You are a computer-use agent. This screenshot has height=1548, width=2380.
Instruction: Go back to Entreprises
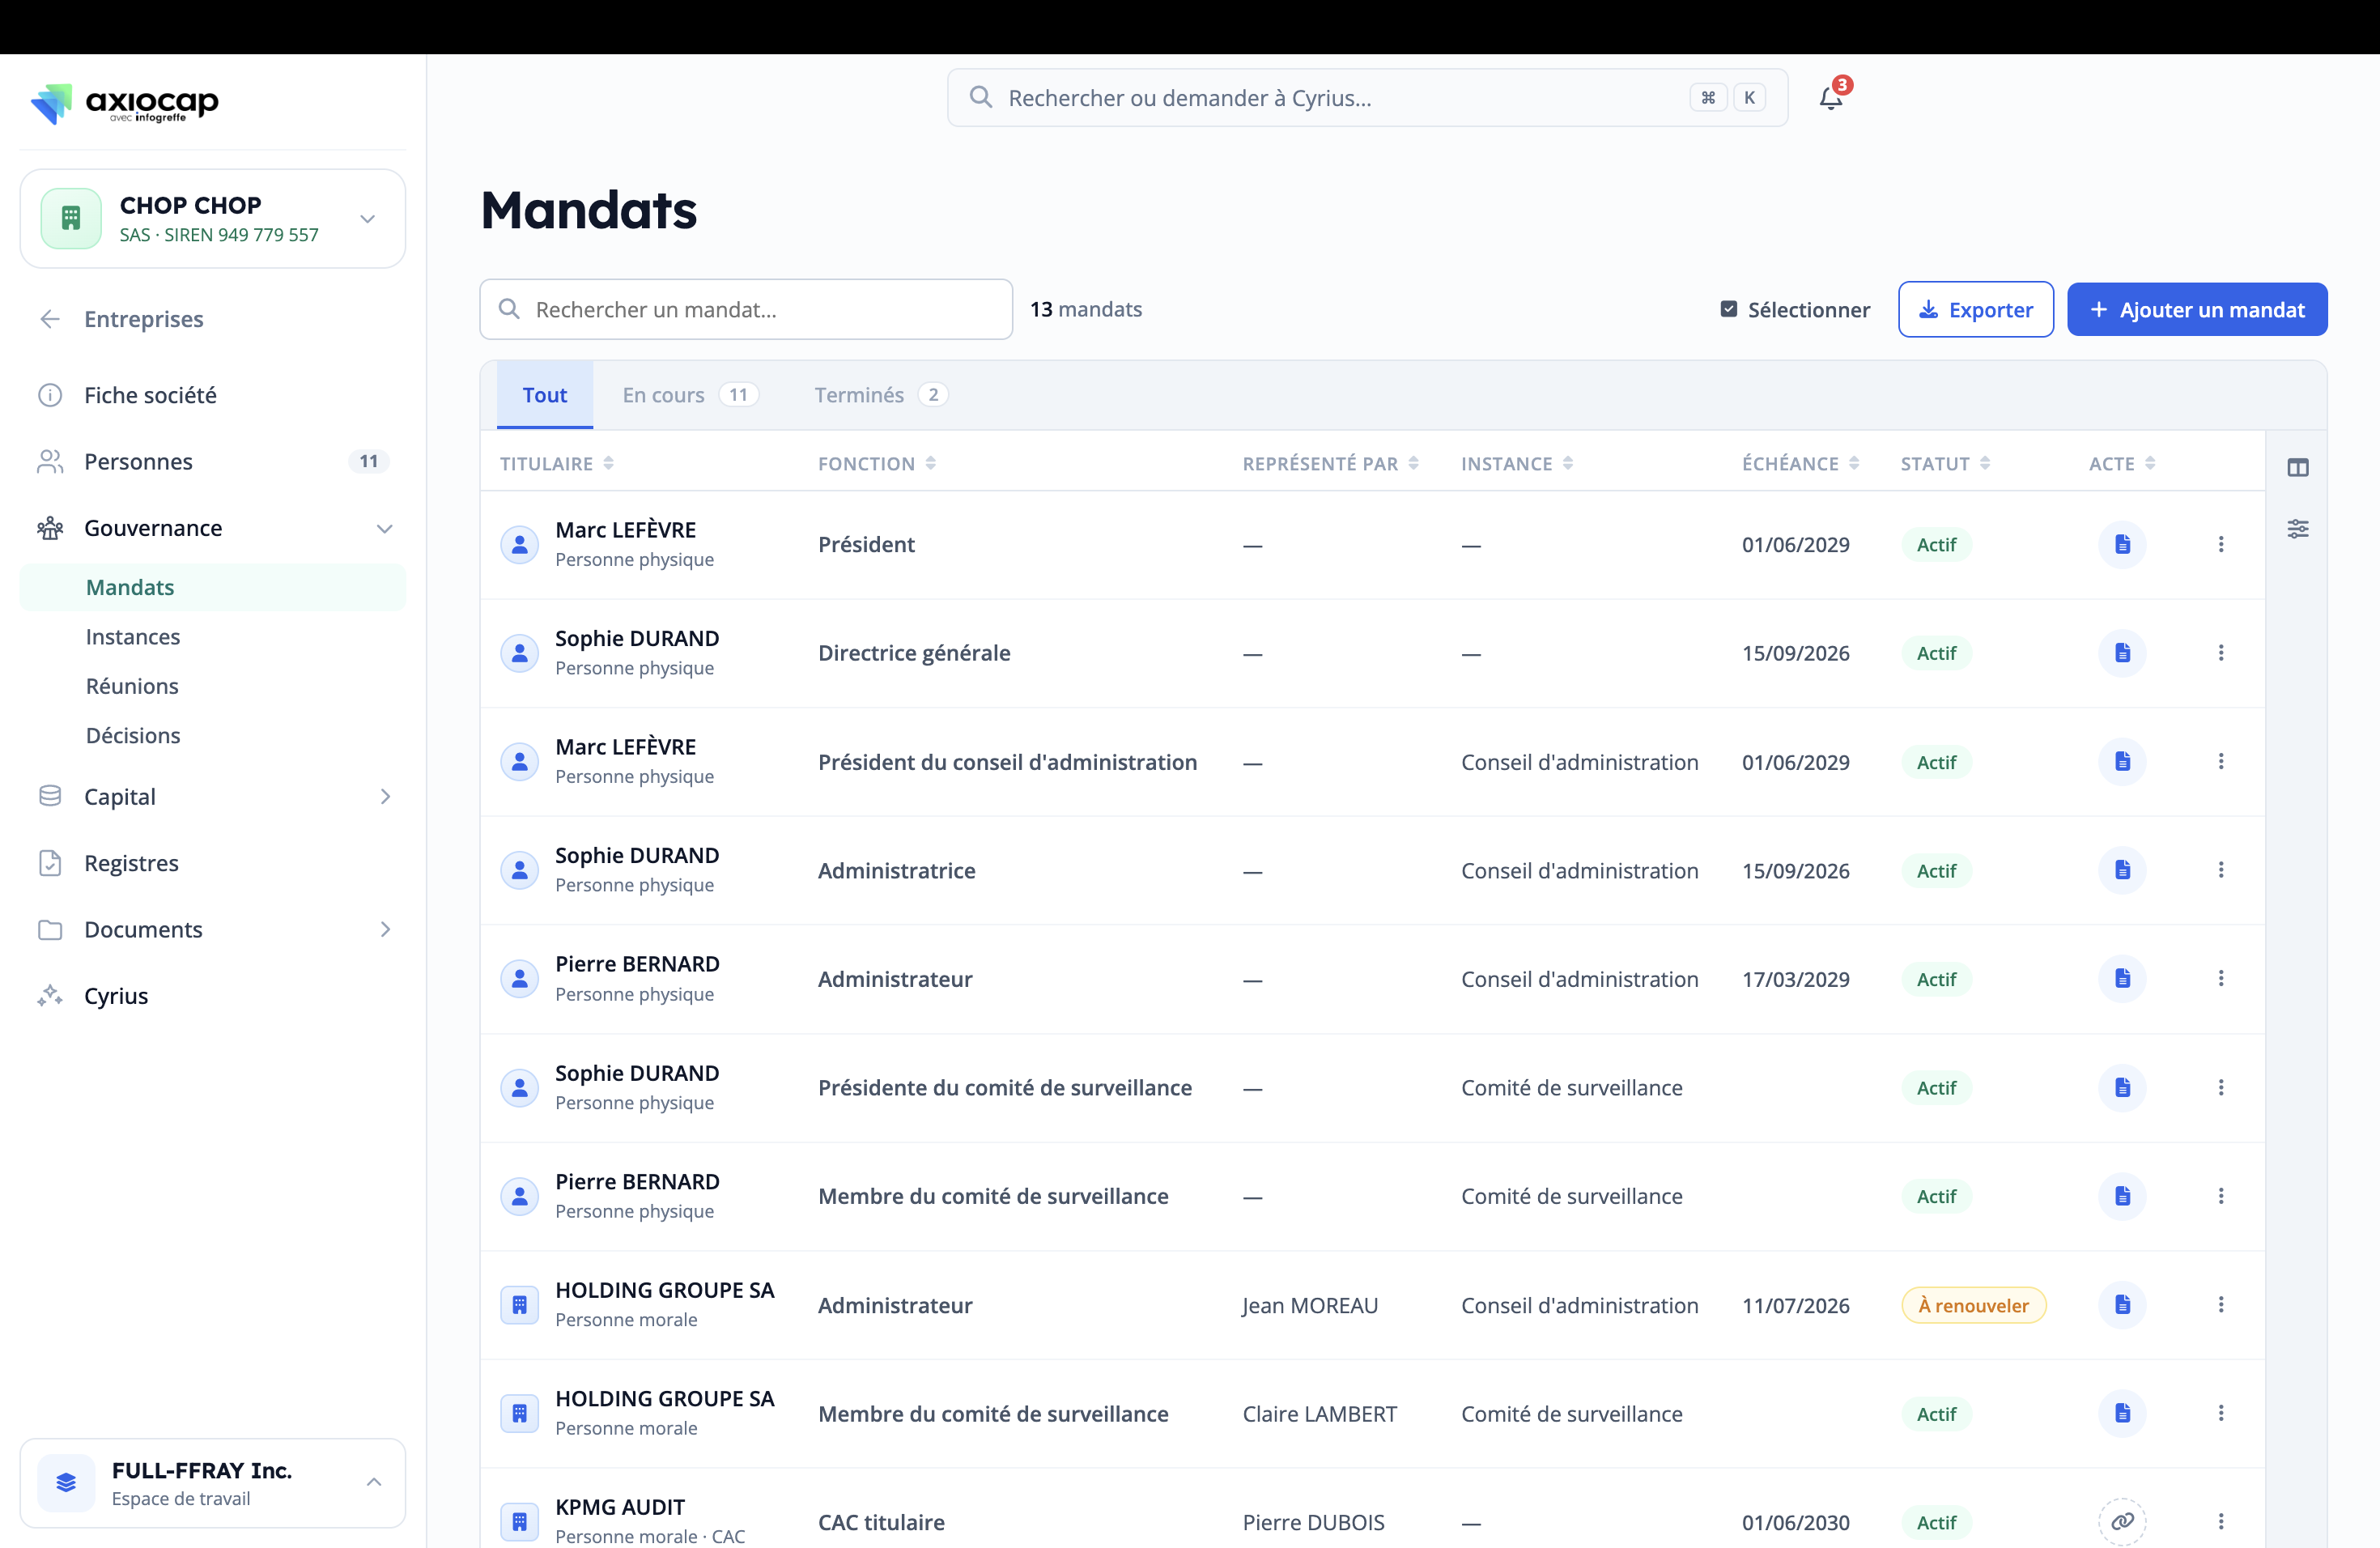[213, 318]
